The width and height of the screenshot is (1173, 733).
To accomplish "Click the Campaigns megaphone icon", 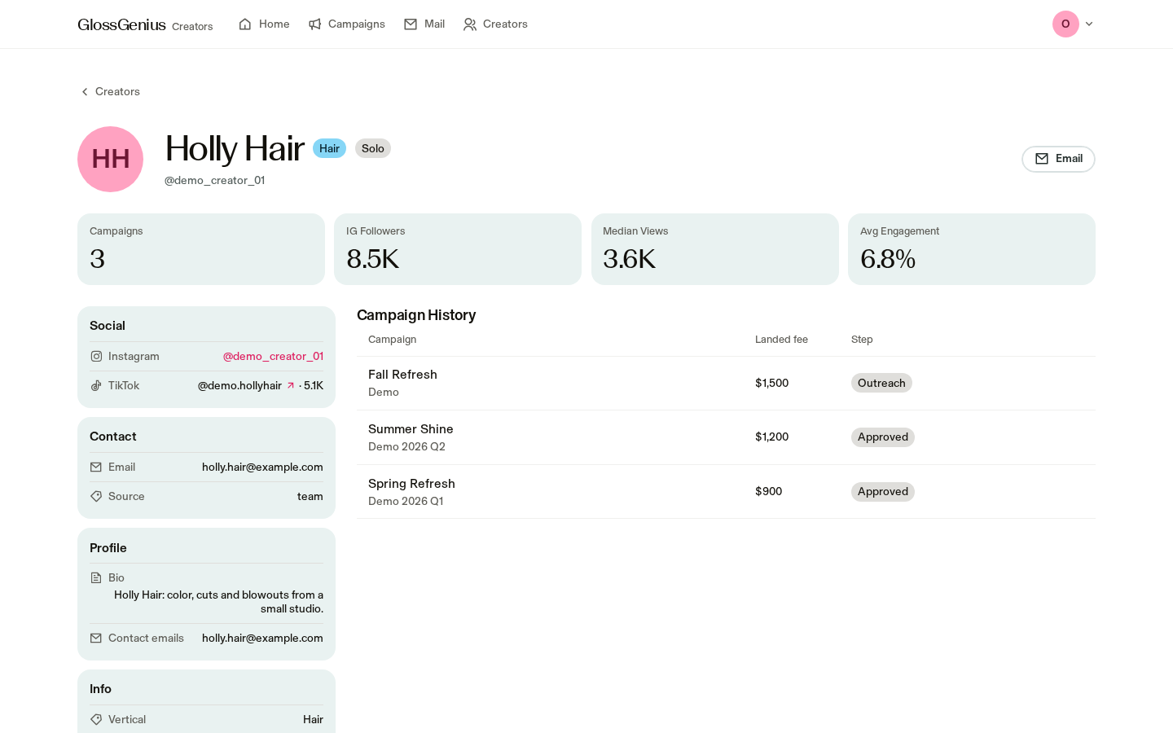I will coord(315,24).
